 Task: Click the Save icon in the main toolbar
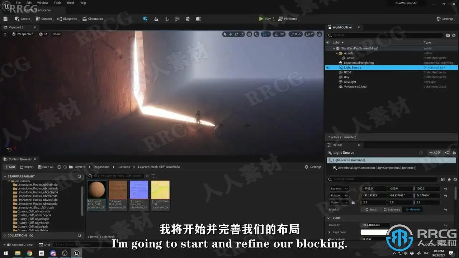[x=5, y=19]
